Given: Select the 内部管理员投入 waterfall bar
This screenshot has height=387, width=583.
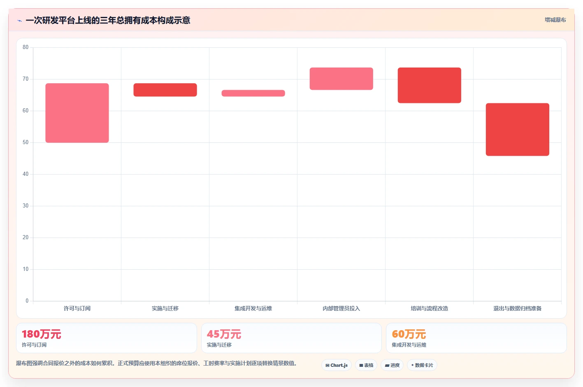Looking at the screenshot, I should point(341,79).
